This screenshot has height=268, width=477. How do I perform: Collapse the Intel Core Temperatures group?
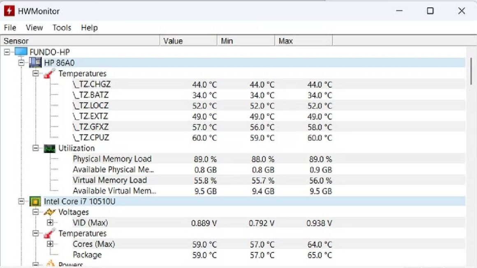tap(36, 234)
